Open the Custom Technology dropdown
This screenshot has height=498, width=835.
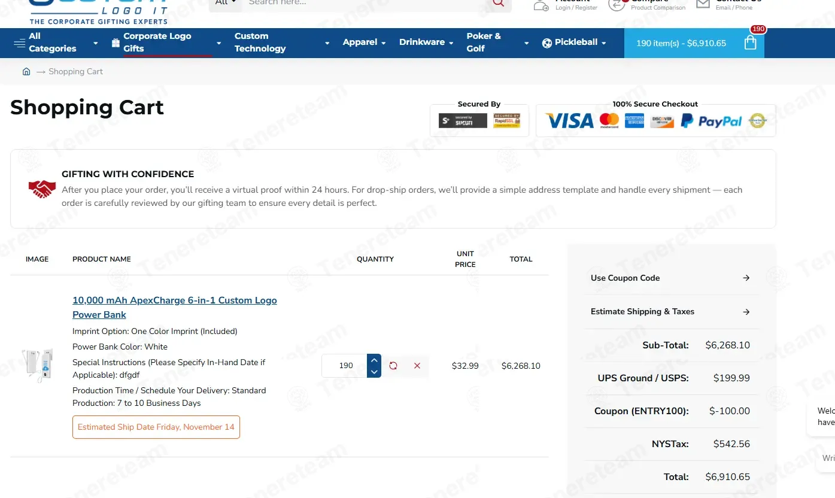pos(281,42)
